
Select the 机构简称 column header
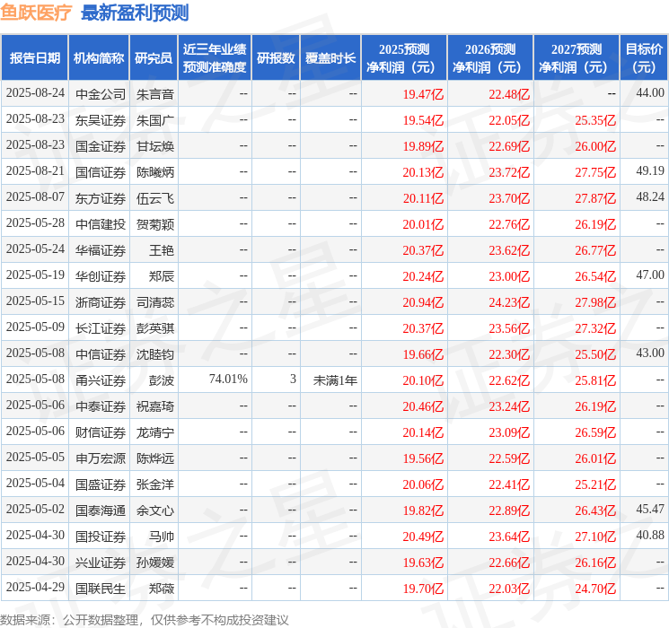tap(99, 58)
